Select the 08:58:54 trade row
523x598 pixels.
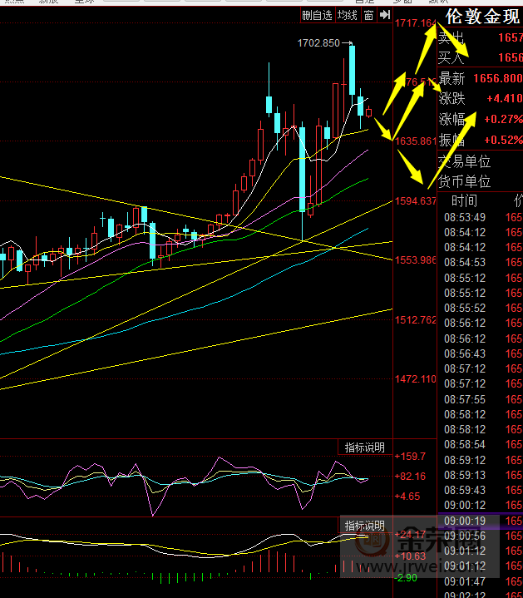point(481,444)
